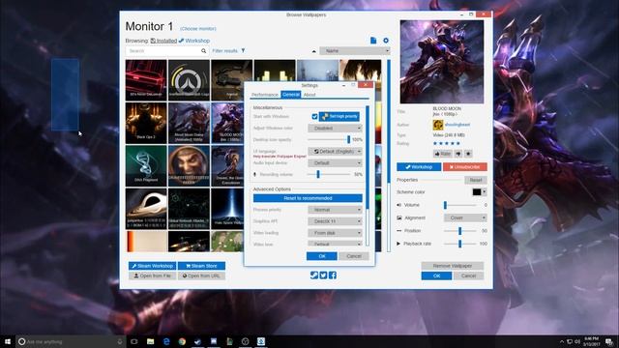Open Alignment Cover dropdown
This screenshot has height=348, width=619.
coord(465,217)
